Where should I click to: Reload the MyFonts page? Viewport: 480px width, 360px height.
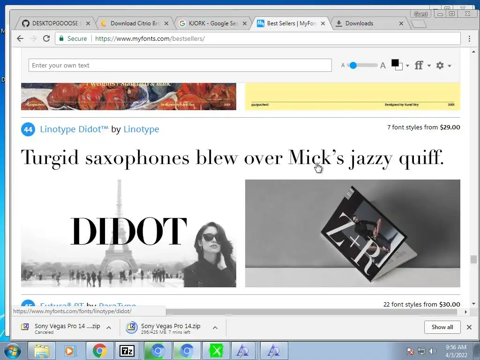pos(46,38)
